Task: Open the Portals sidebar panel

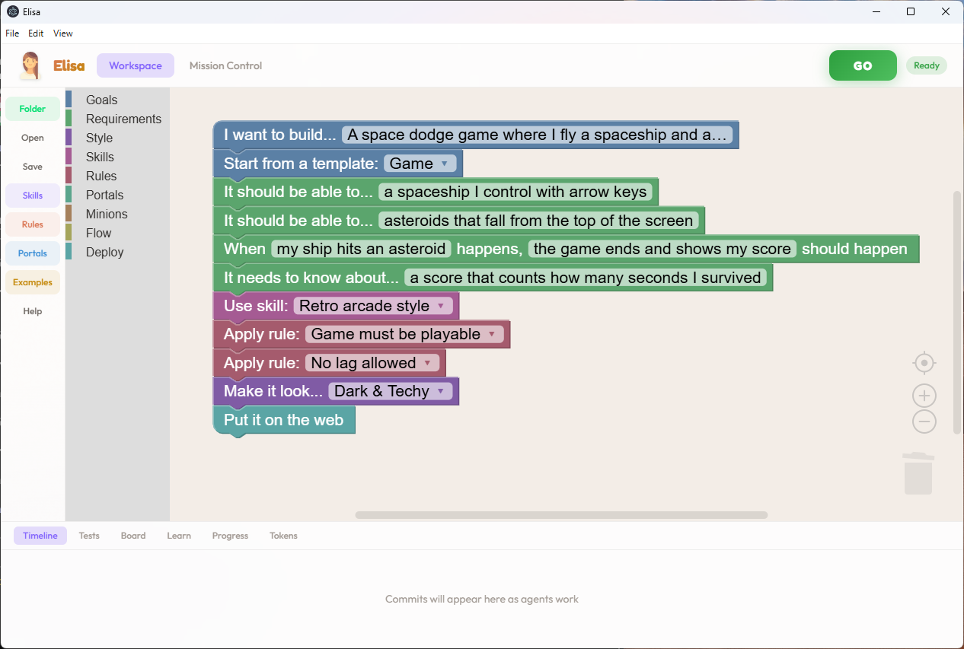Action: coord(32,253)
